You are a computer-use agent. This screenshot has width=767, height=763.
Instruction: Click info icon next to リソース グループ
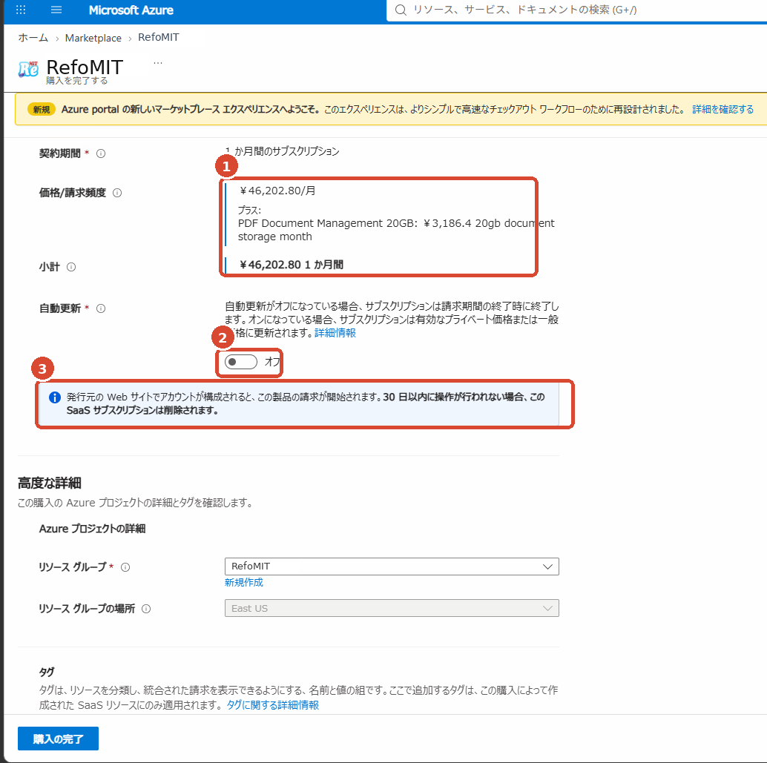point(125,567)
